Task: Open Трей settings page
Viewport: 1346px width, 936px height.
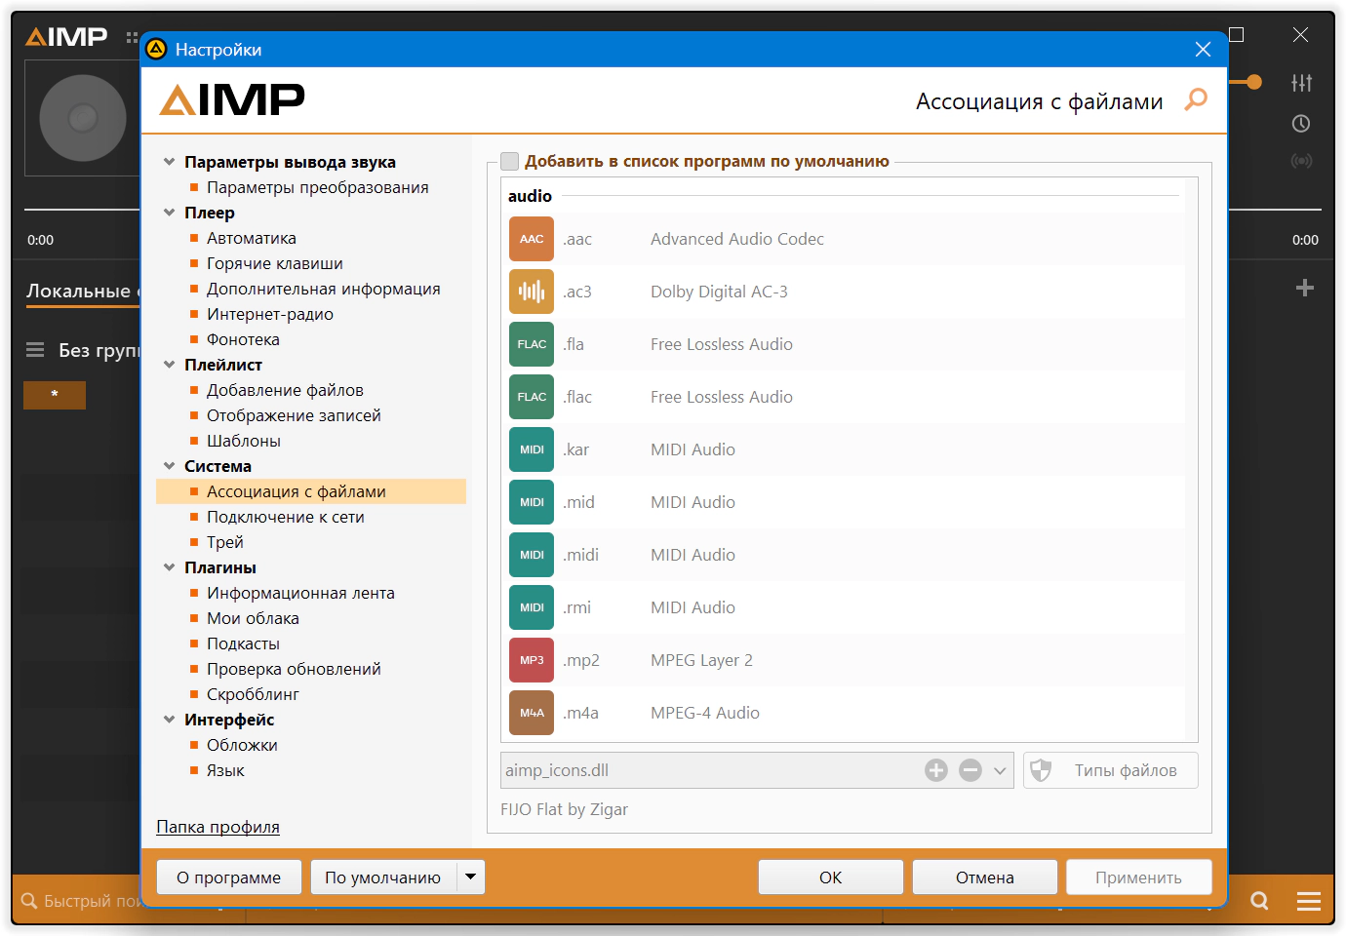Action: point(225,542)
